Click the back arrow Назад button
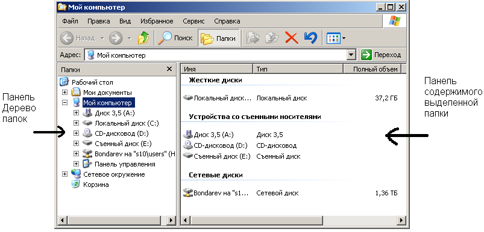 [78, 38]
